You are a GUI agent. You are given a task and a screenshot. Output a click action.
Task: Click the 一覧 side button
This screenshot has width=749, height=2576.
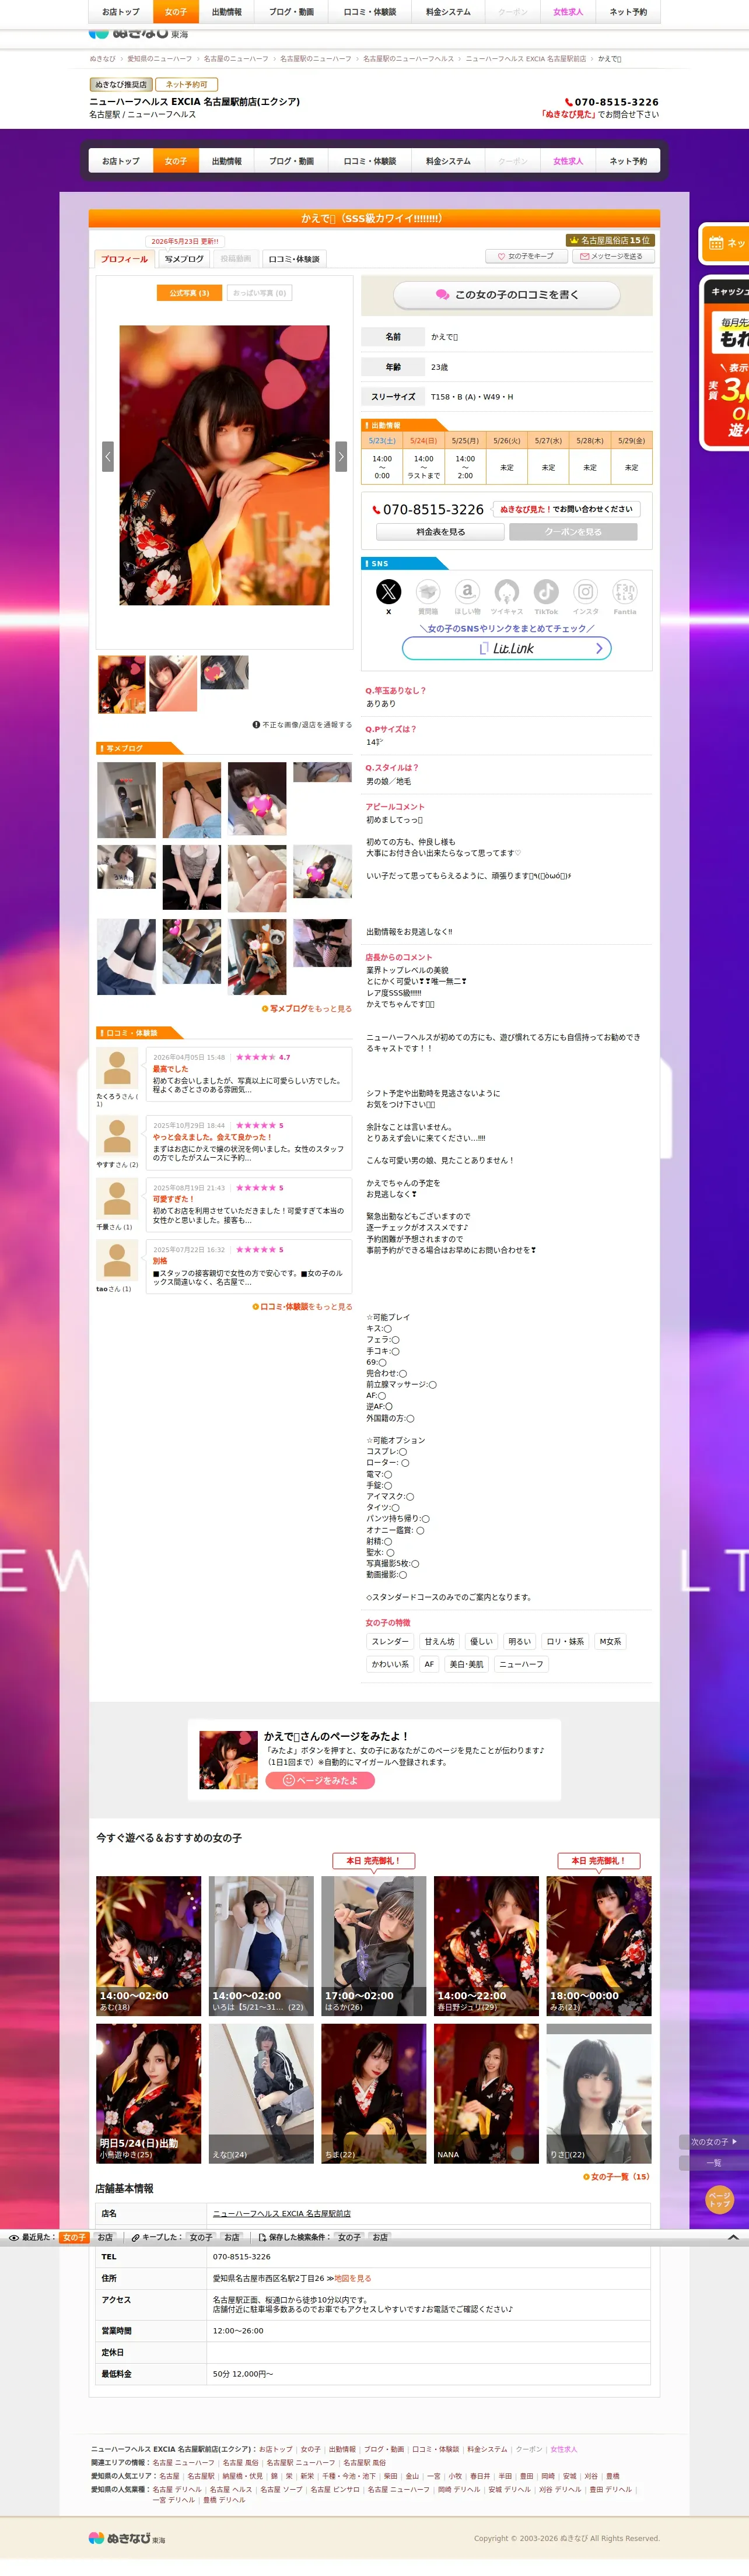click(714, 2162)
